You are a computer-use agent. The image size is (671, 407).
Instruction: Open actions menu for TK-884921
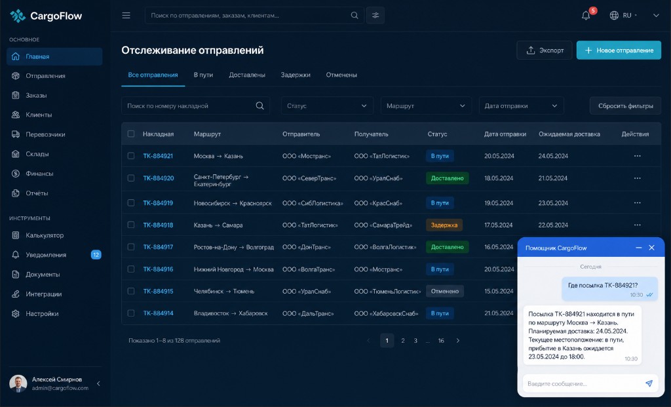[637, 156]
